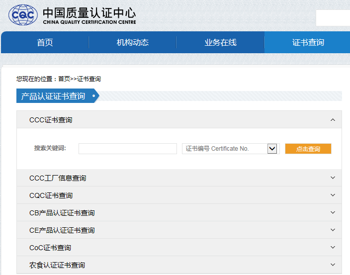The width and height of the screenshot is (350, 275).
Task: Expand the CE产品认证证书查询 section chevron
Action: (333, 230)
